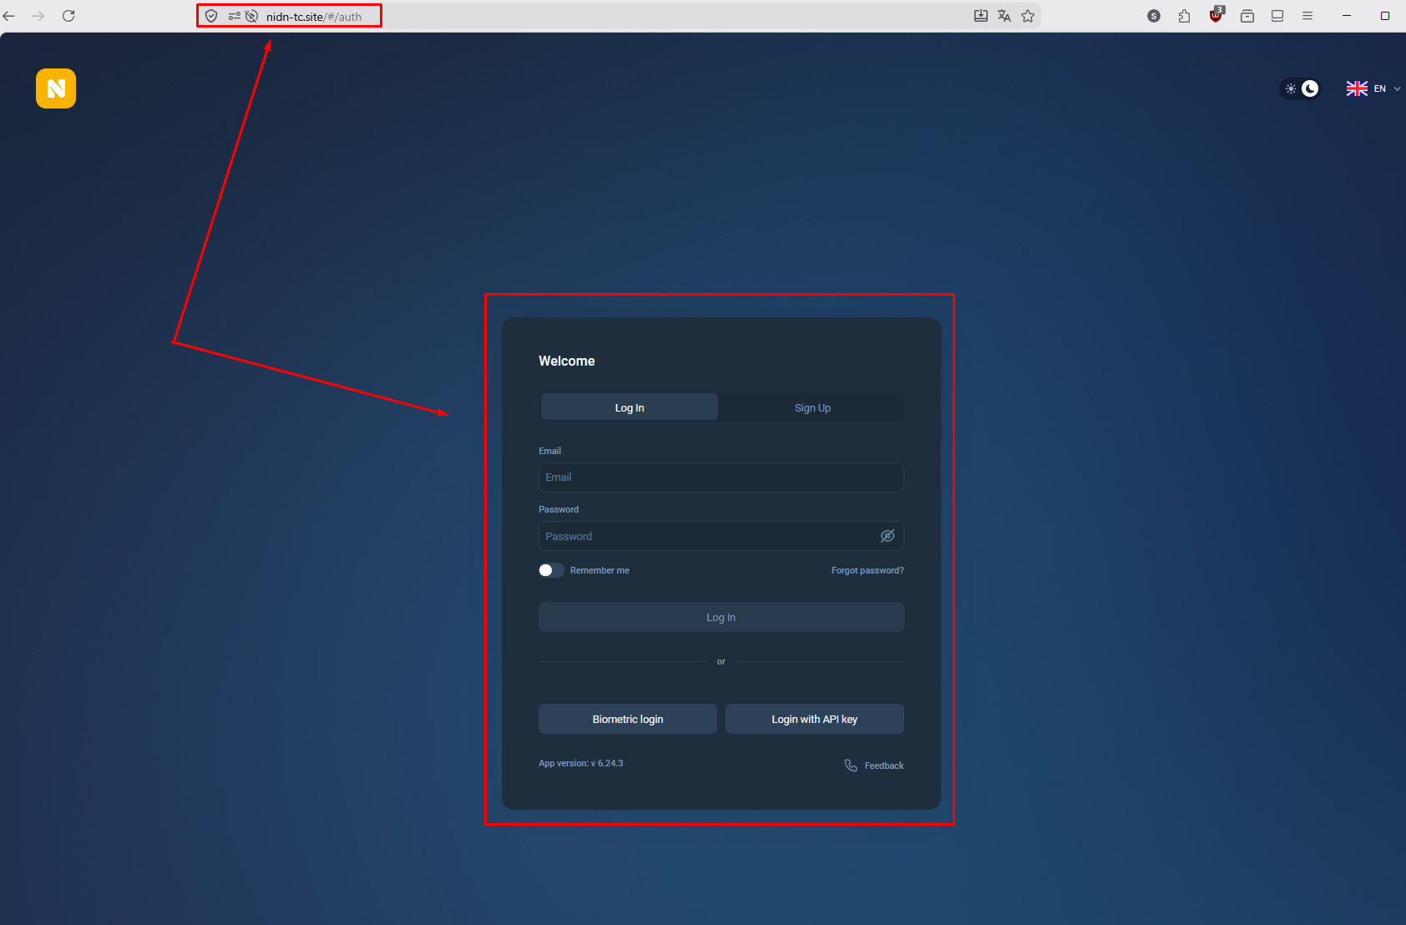Click the browser forward arrow

38,16
